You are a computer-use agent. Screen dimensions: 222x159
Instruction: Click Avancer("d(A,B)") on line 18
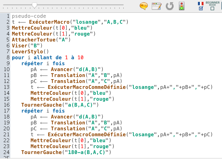(77, 117)
